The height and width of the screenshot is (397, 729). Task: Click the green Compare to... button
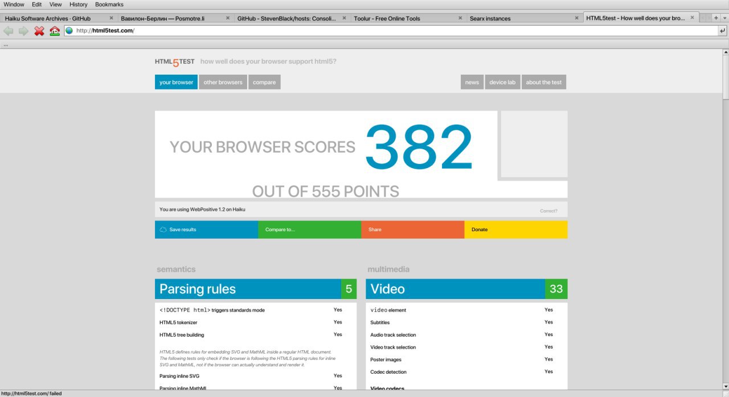(309, 230)
